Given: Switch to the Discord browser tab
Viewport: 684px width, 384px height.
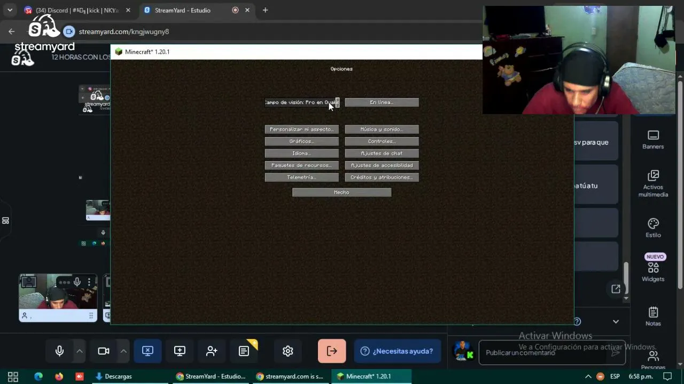Looking at the screenshot, I should 77,10.
